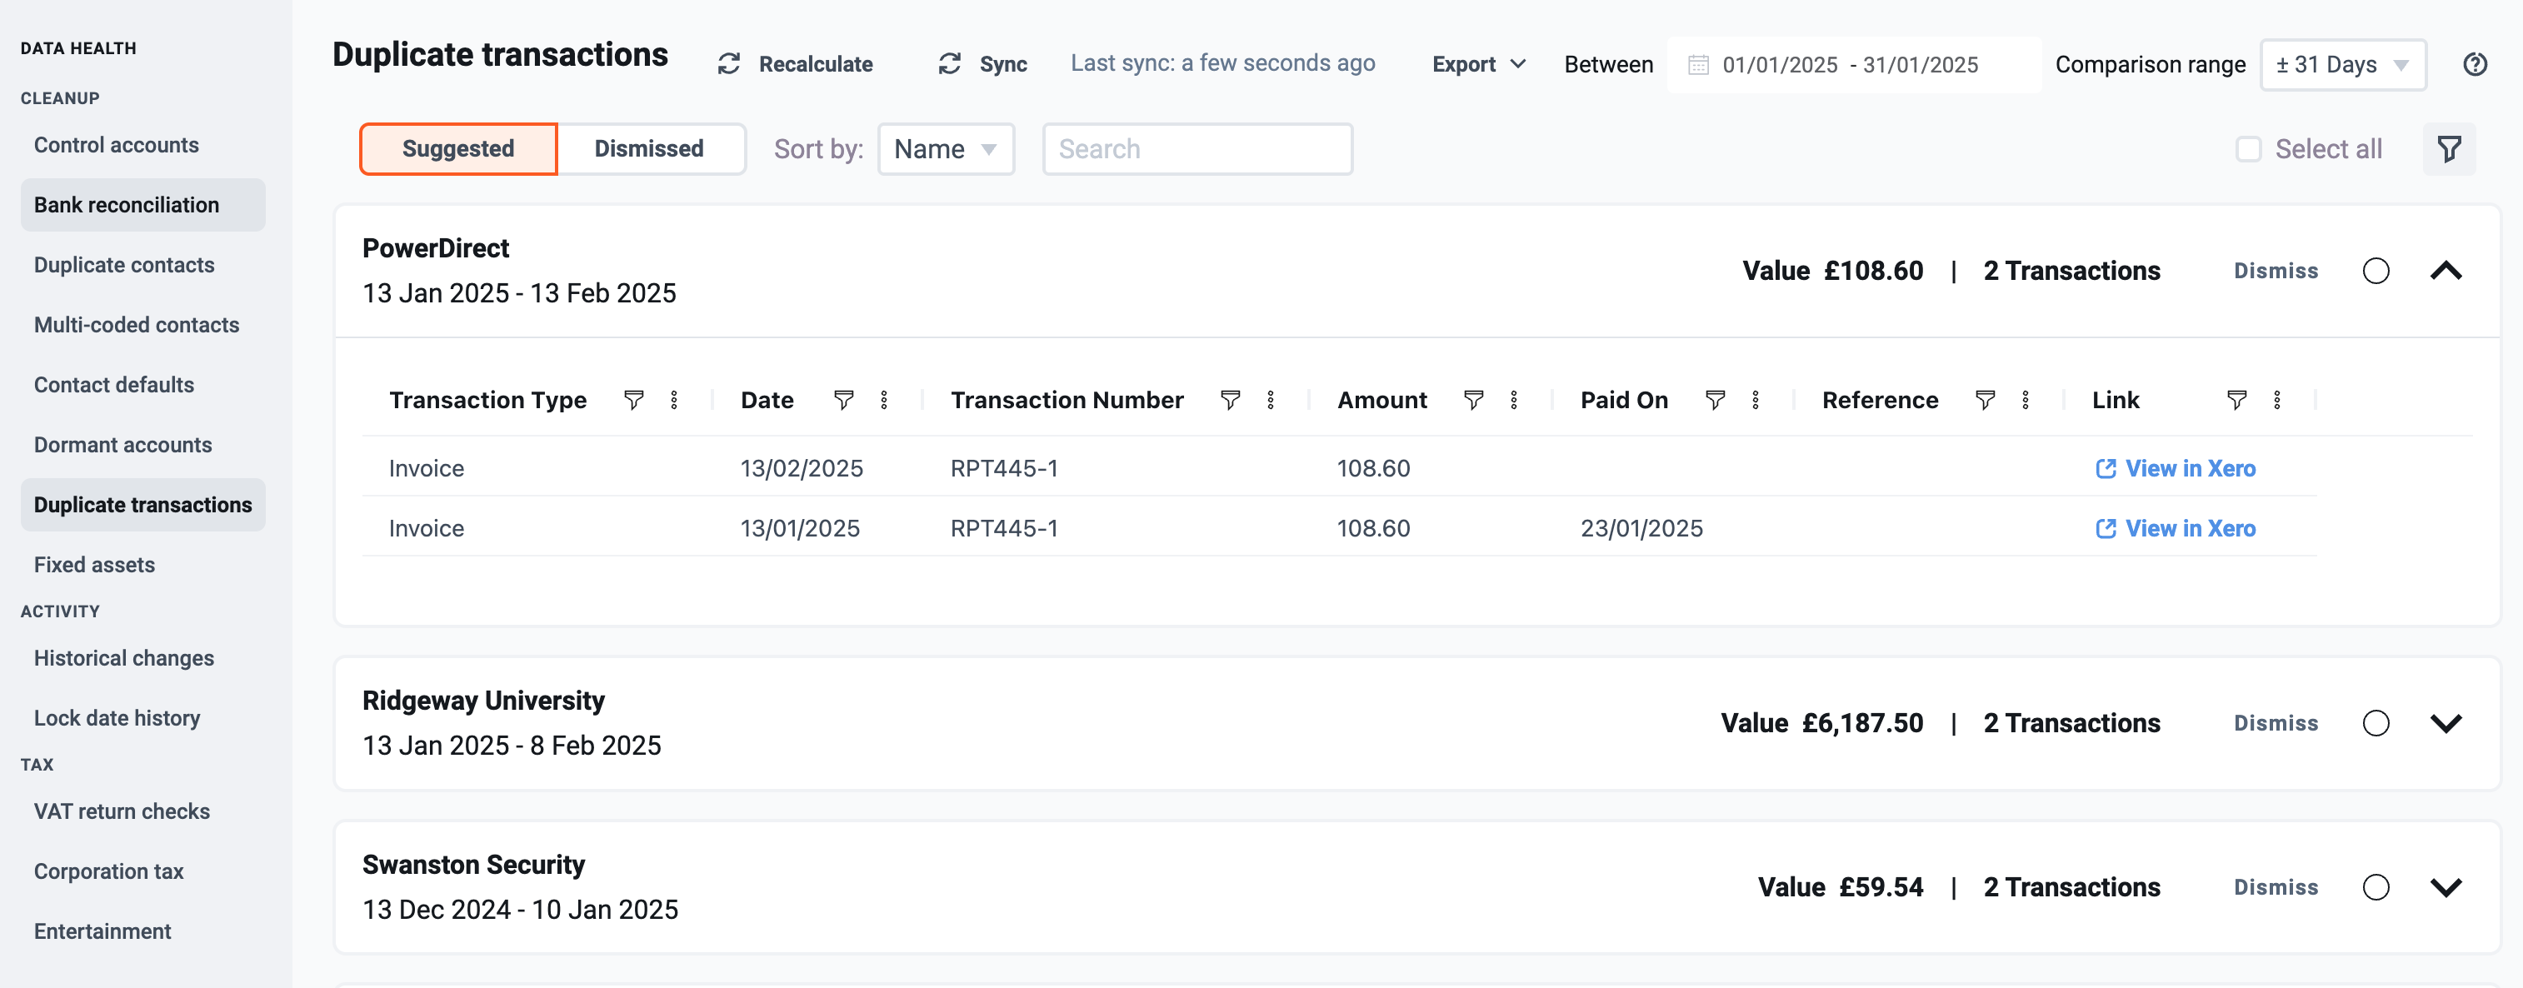Screen dimensions: 2523x988
Task: Filter the Amount column
Action: 1473,400
